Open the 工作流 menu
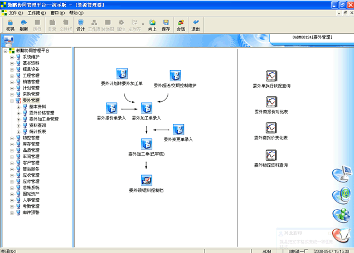 coord(37,12)
